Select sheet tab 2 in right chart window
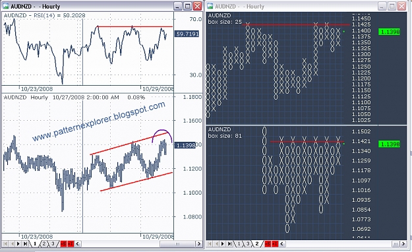The height and width of the screenshot is (252, 412). point(257,244)
